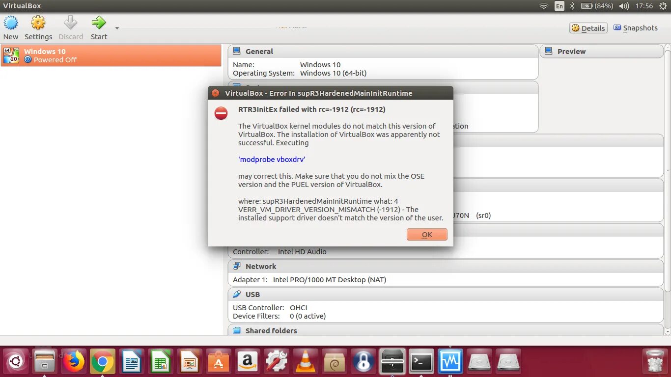Click the details pane vertical scrollbar
Viewport: 671px width, 377px height.
(x=668, y=172)
